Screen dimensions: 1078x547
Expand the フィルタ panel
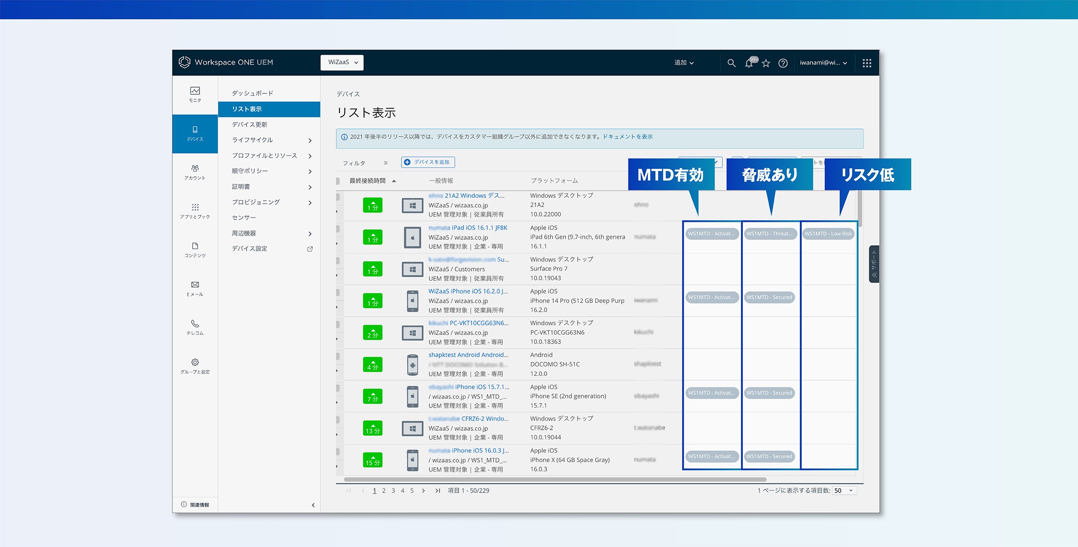coord(385,163)
